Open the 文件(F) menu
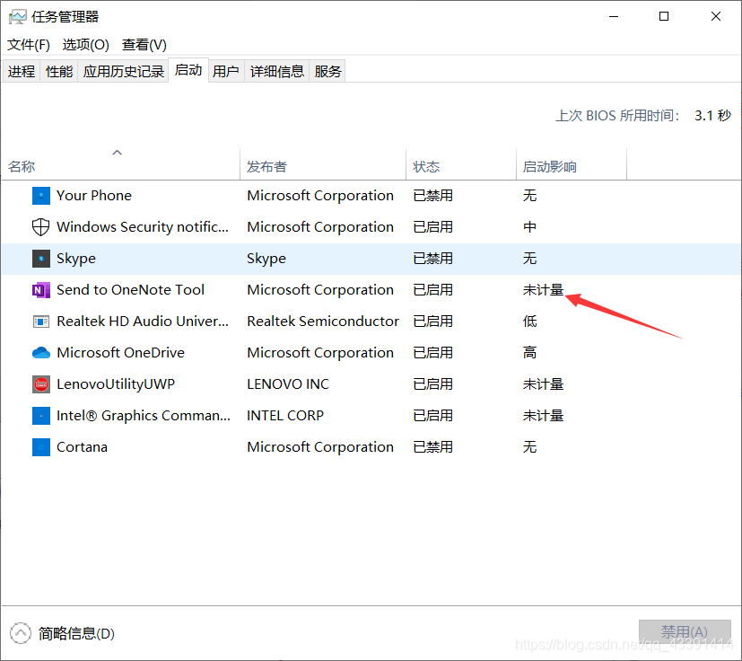742x661 pixels. 29,45
